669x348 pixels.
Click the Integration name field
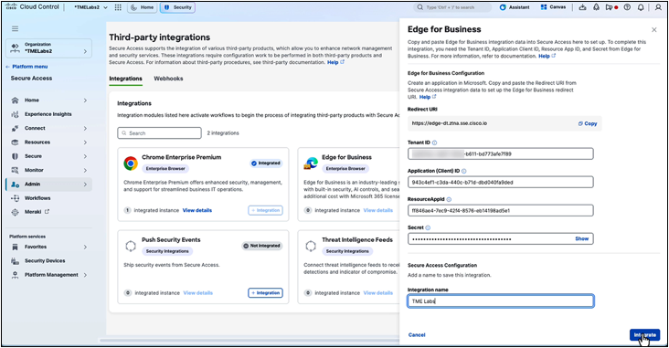point(501,301)
